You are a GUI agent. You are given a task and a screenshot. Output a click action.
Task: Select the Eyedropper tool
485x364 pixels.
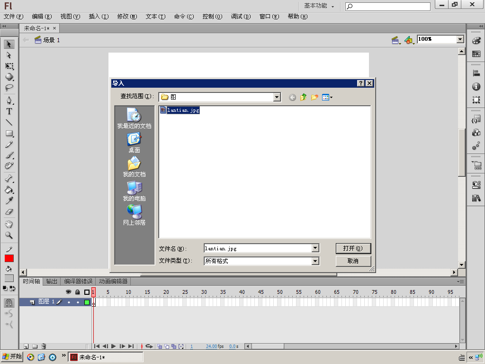point(9,200)
